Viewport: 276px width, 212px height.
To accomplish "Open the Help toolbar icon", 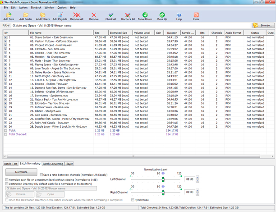I will [179, 14].
